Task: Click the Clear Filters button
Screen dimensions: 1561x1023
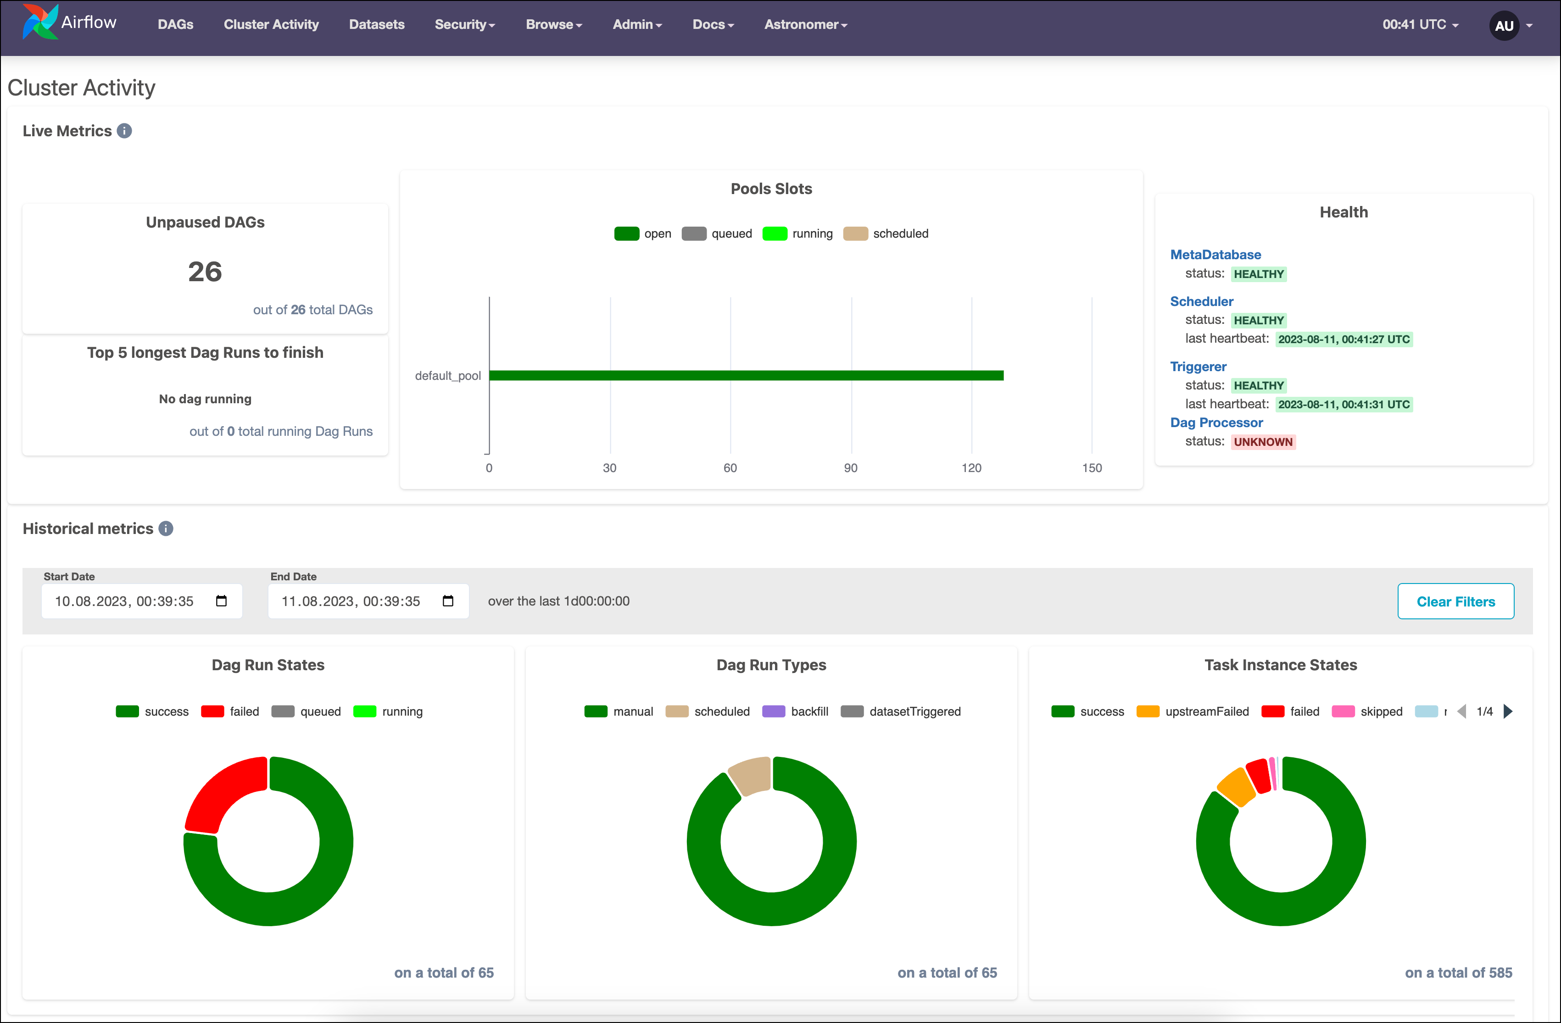Action: [1456, 600]
